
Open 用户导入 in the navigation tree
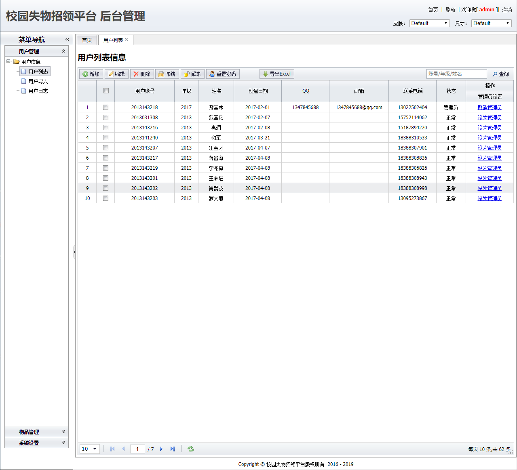pos(38,81)
